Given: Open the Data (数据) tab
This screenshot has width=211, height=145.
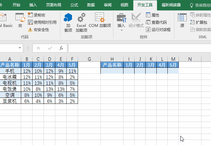Looking at the screenshot, I should click(x=91, y=5).
